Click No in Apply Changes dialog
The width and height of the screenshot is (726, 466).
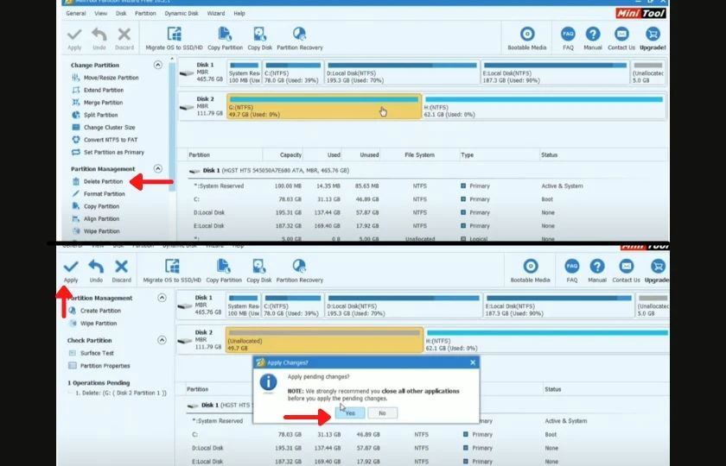pos(382,413)
